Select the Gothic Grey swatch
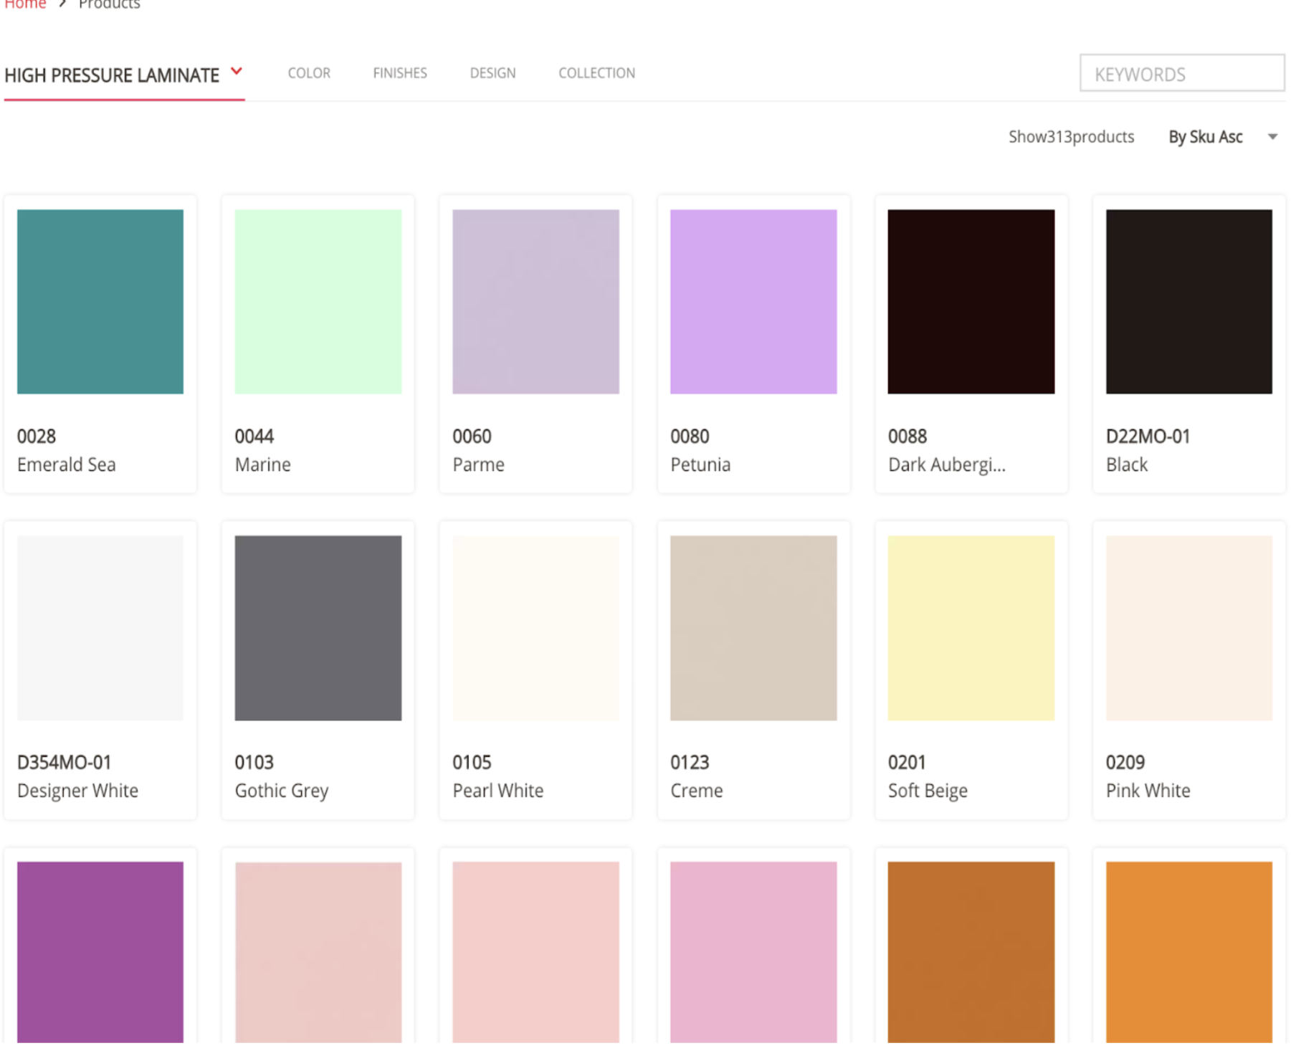This screenshot has width=1296, height=1061. [x=318, y=627]
